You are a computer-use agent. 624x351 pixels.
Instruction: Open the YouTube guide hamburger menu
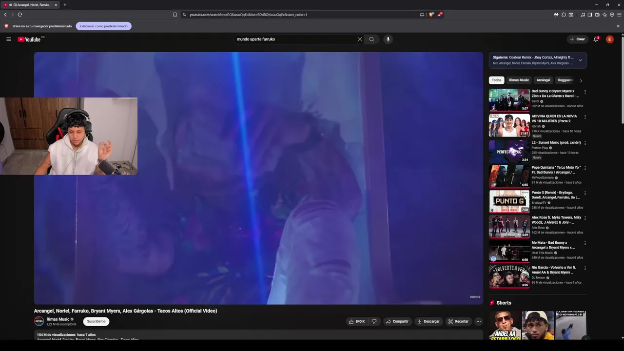pyautogui.click(x=9, y=39)
